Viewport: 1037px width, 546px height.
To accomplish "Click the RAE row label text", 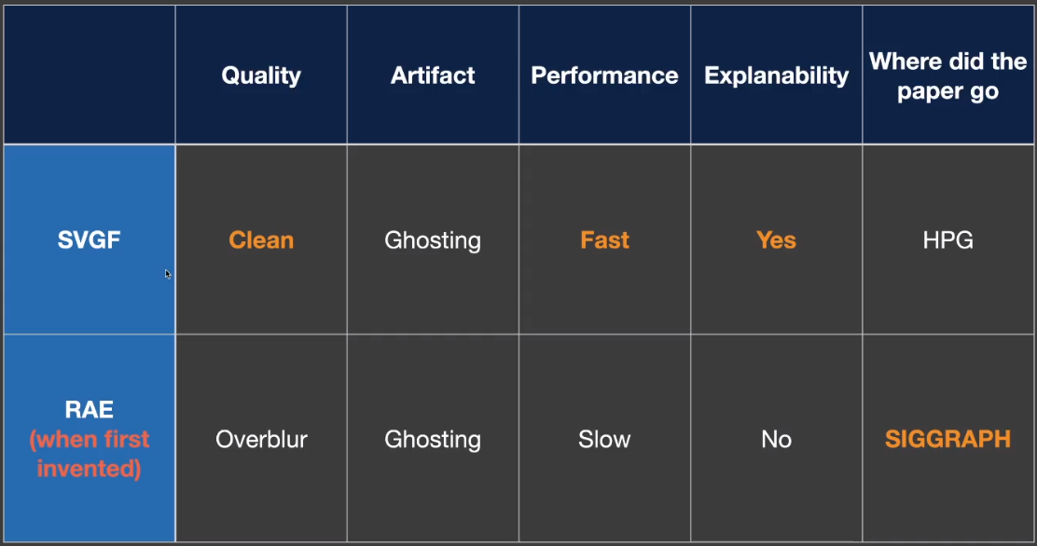I will tap(90, 411).
